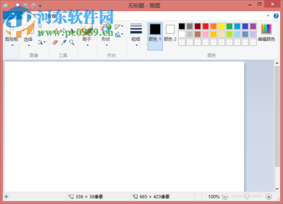Click the Save icon in the title bar

click(18, 5)
